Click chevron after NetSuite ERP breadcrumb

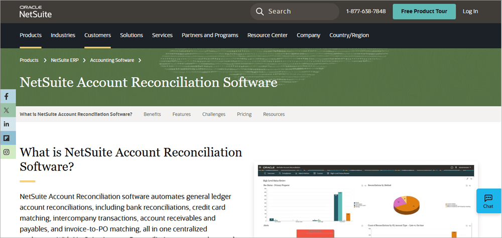tap(84, 60)
